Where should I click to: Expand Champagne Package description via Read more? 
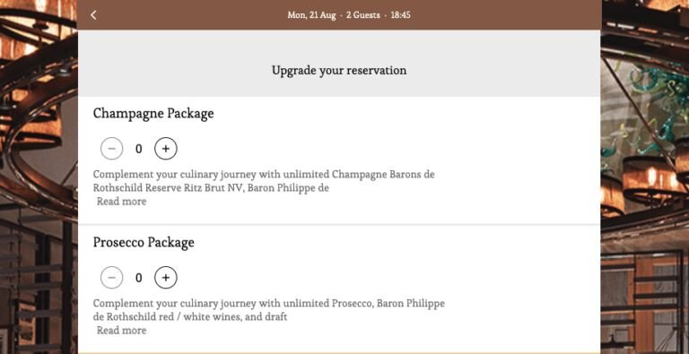pos(122,202)
